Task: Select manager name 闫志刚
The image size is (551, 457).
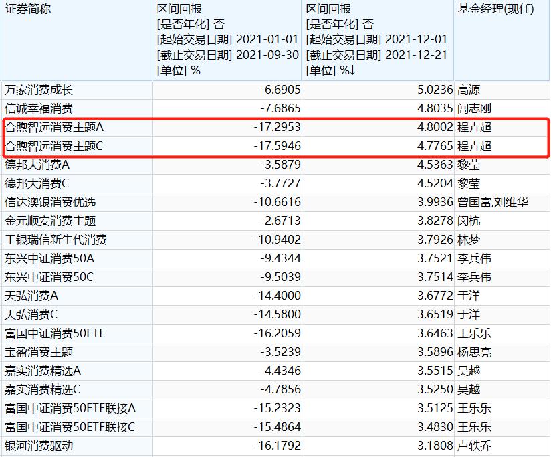Action: [474, 108]
